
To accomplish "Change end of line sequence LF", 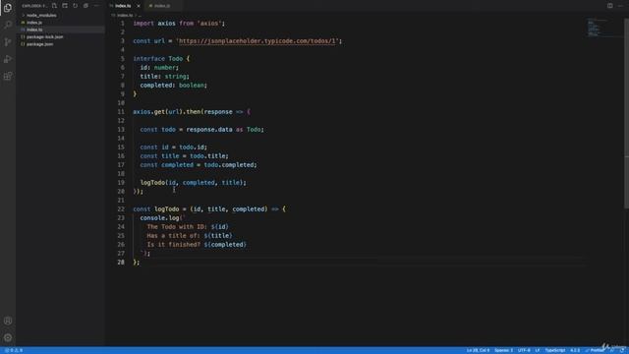I will (x=538, y=350).
